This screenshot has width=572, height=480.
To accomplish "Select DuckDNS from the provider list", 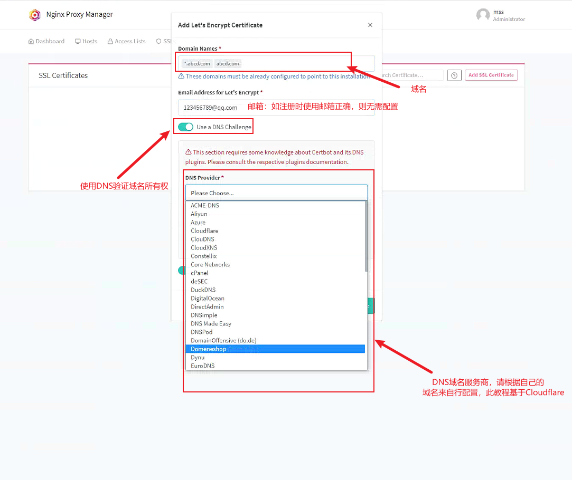I will tap(275, 290).
